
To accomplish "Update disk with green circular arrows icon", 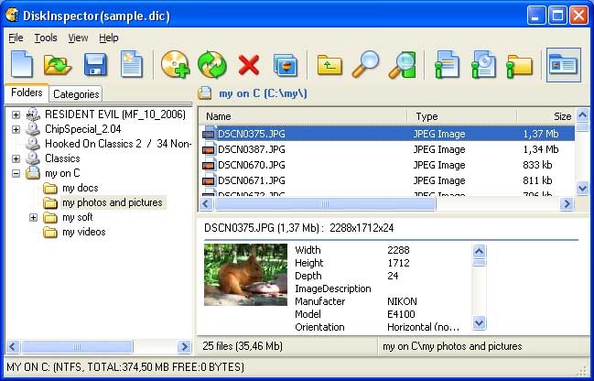I will (211, 65).
